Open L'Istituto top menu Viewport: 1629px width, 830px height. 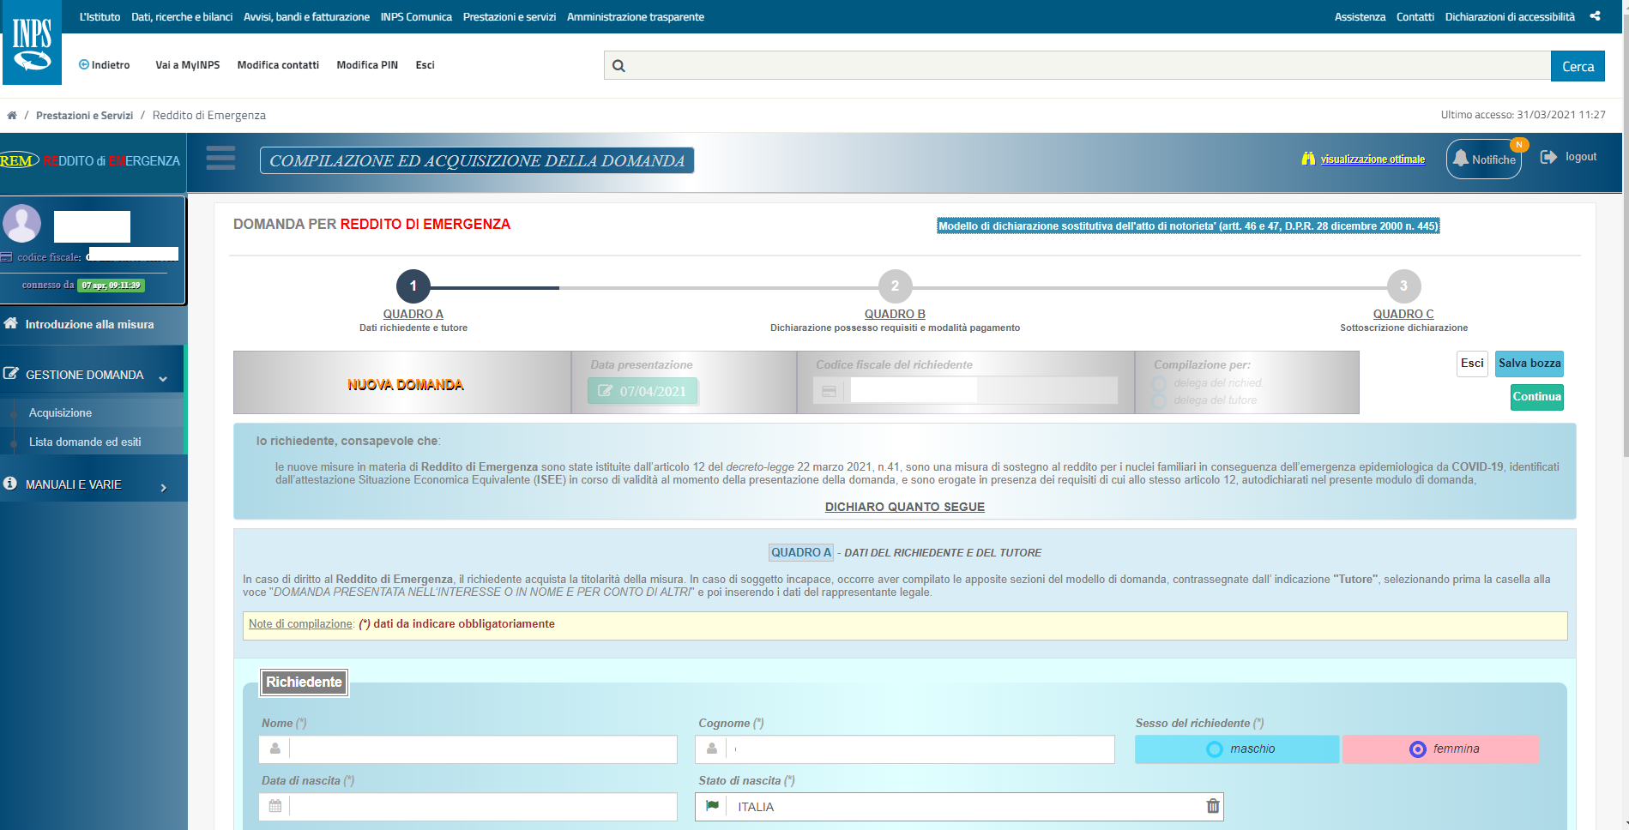(x=100, y=16)
